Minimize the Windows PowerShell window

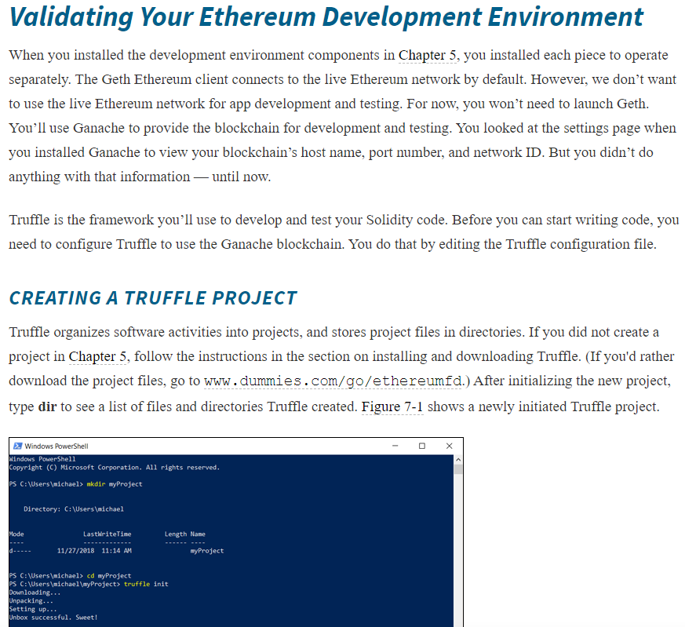click(x=395, y=446)
